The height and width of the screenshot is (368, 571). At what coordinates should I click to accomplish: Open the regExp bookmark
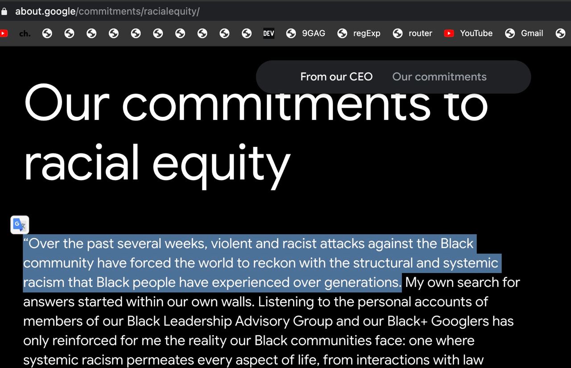tap(359, 33)
